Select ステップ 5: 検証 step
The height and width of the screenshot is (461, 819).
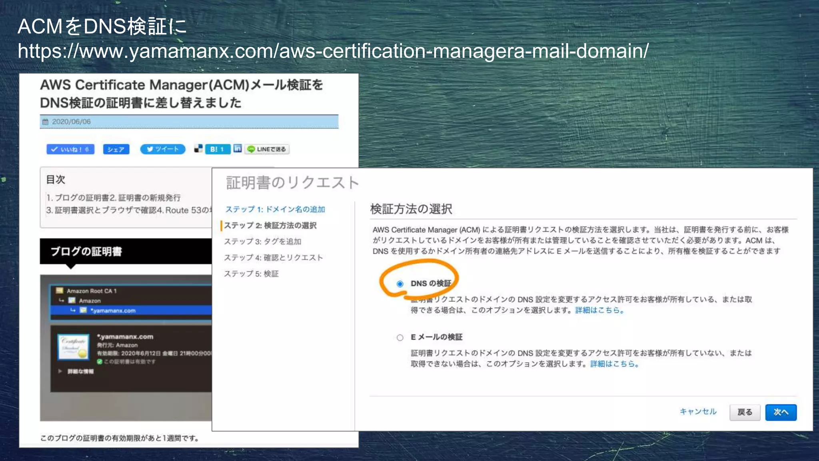coord(251,274)
